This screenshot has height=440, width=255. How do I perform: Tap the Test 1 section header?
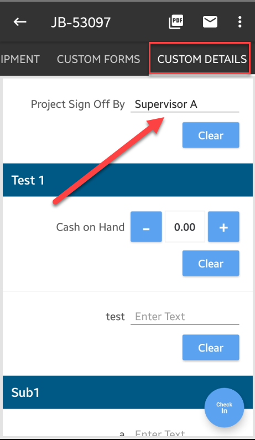[x=128, y=180]
